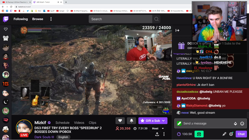Click the Bits diamond icon in chat box
This screenshot has width=249, height=140.
(235, 124)
